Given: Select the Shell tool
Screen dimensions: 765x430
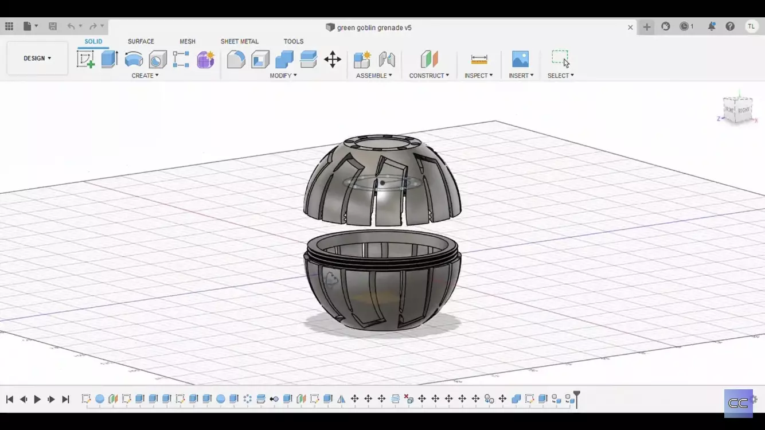Looking at the screenshot, I should point(260,59).
